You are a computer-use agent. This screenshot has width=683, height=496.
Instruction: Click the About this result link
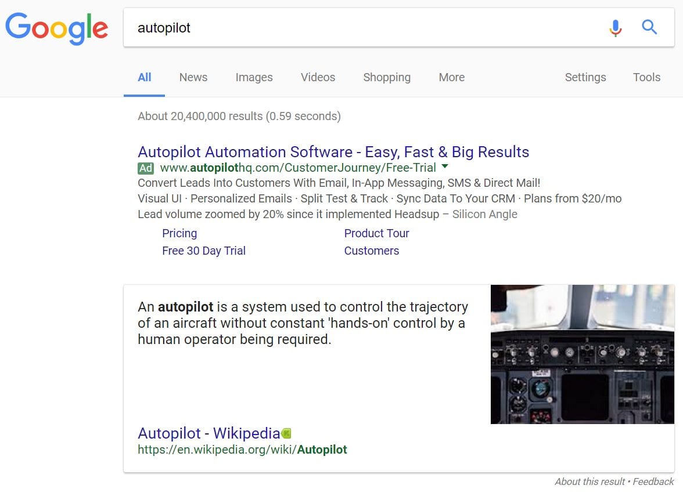pyautogui.click(x=590, y=481)
